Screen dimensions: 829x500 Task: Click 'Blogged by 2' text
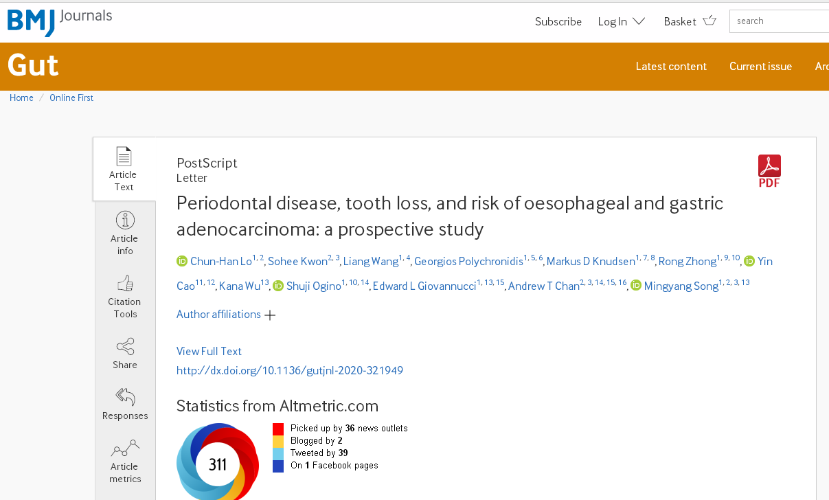pyautogui.click(x=317, y=441)
